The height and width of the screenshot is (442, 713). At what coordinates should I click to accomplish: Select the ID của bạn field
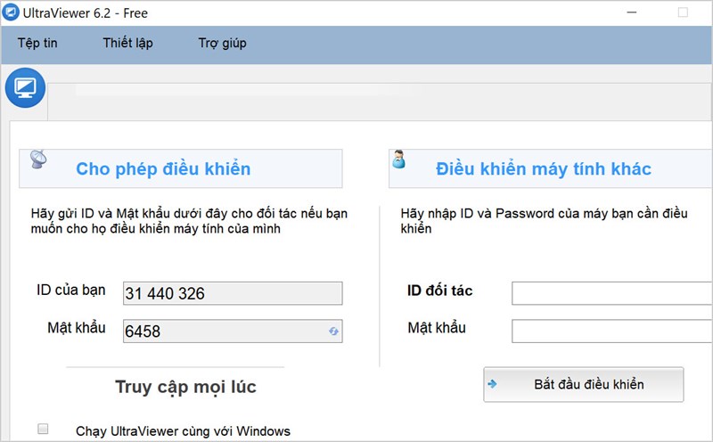pyautogui.click(x=232, y=292)
